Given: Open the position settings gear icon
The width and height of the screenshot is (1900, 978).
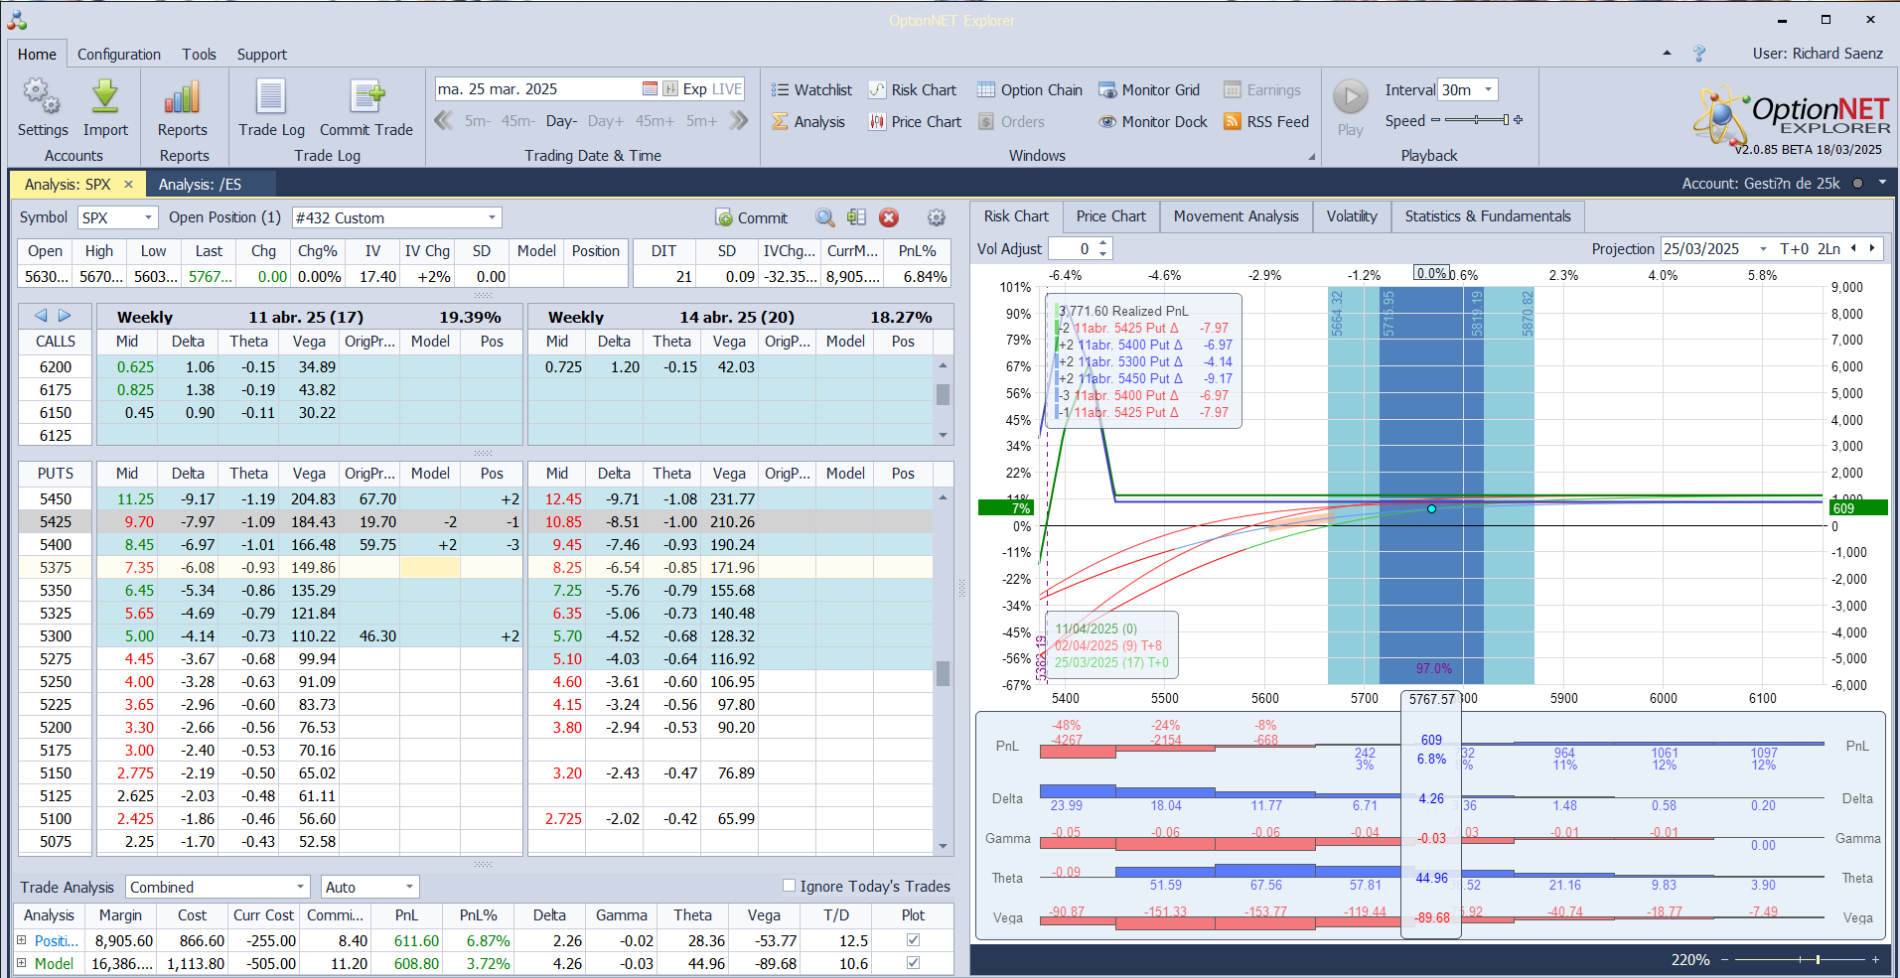Looking at the screenshot, I should click(936, 217).
